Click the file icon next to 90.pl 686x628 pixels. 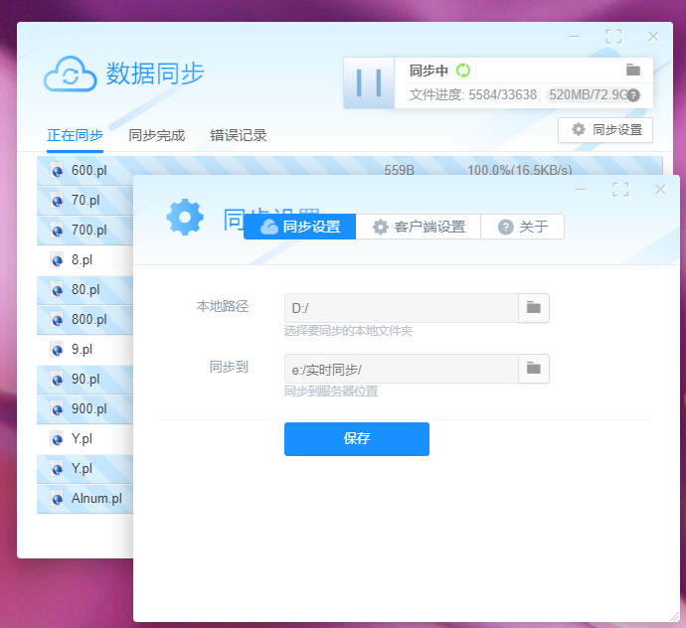[x=57, y=380]
